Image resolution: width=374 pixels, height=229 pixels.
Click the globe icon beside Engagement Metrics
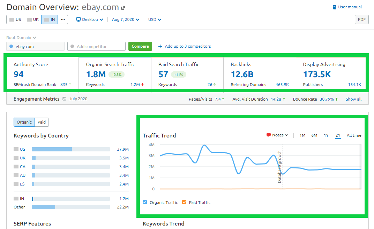coord(64,99)
